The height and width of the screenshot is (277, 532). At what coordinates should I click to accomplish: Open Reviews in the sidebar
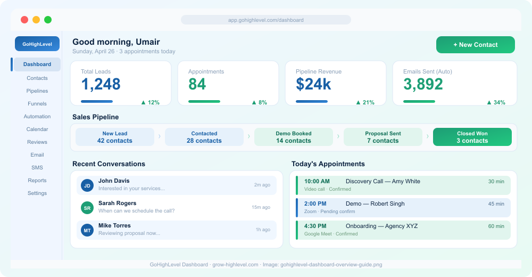coord(37,142)
